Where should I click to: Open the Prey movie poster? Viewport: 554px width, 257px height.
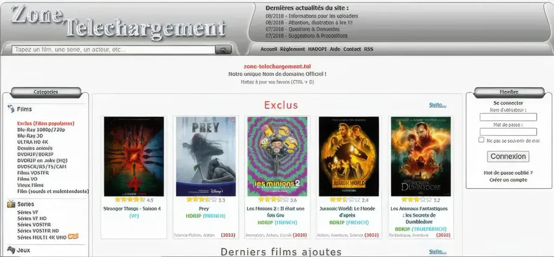(x=206, y=156)
